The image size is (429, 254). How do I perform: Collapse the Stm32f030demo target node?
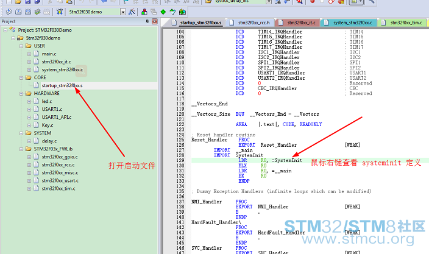tap(13, 38)
